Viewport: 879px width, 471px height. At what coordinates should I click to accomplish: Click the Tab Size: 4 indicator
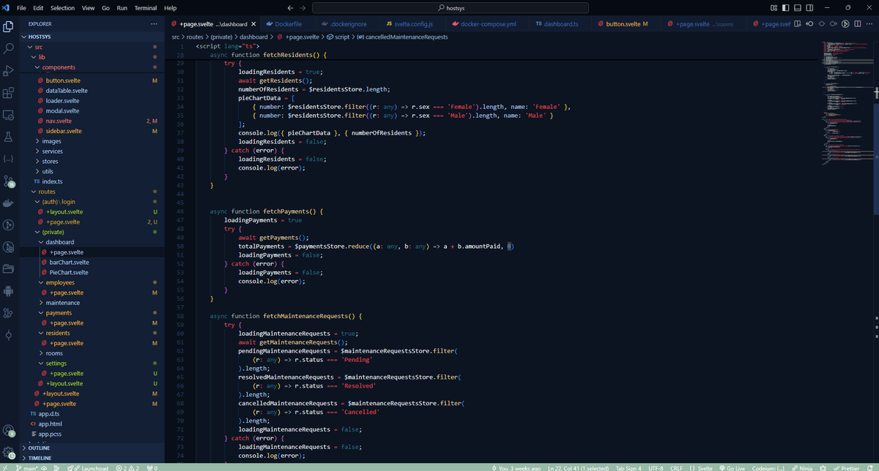[628, 467]
